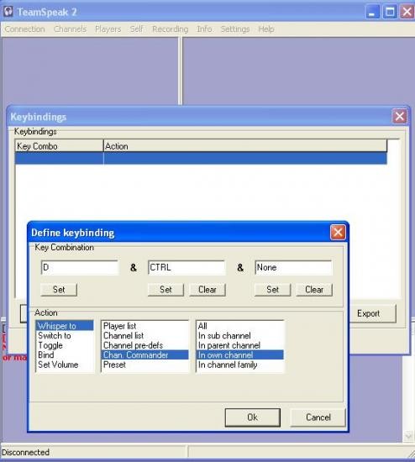
Task: Close the Keybindings window
Action: (399, 117)
